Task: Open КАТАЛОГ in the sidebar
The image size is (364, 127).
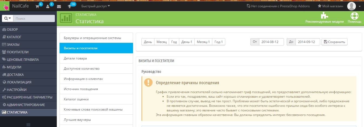Action: pos(28,37)
